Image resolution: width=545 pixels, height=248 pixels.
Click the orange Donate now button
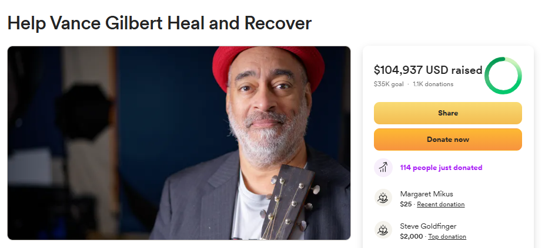click(447, 140)
